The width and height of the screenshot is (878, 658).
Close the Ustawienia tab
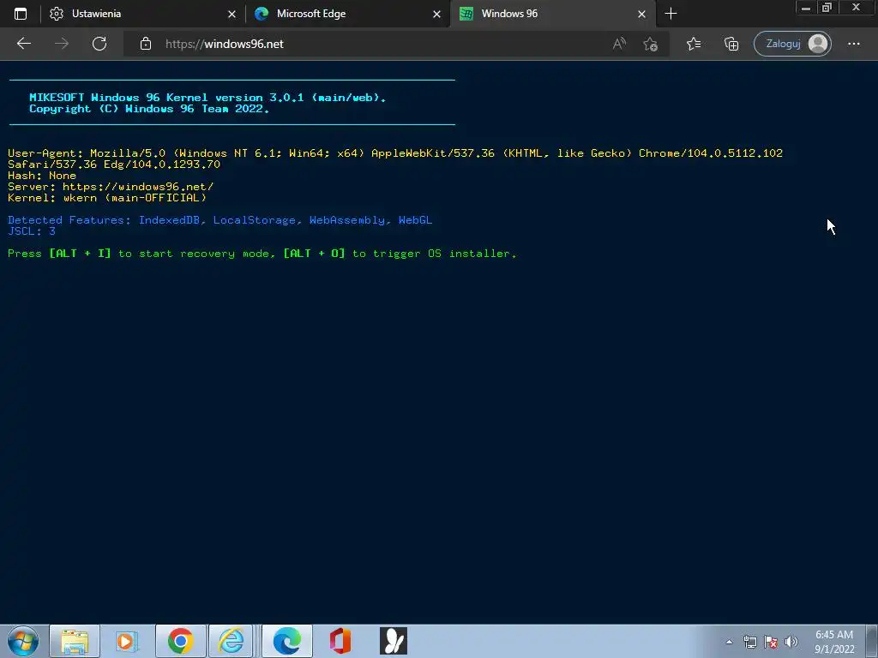(x=232, y=15)
